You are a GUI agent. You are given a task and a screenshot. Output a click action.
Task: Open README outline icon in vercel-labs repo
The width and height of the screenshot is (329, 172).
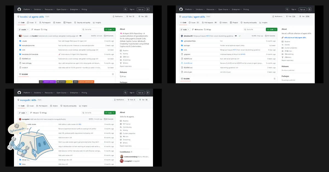point(274,79)
